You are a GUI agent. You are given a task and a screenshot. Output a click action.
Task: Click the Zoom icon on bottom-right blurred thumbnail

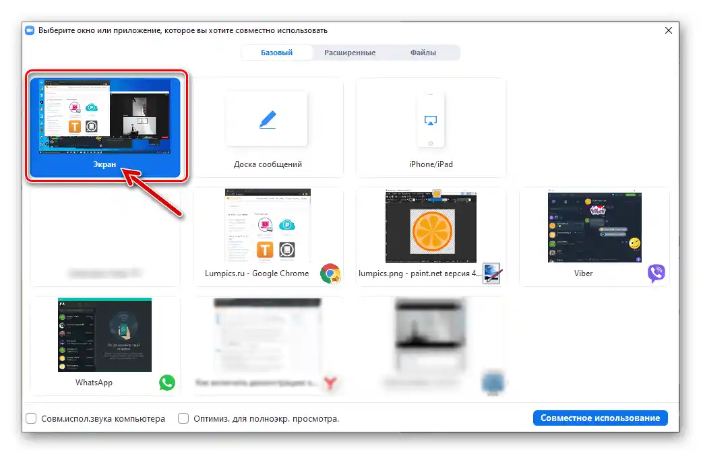(493, 383)
